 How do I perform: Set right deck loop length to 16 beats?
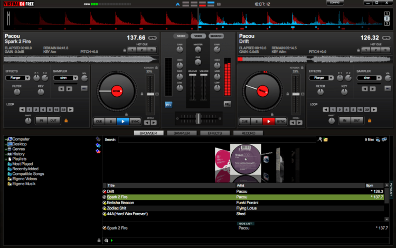coord(360,109)
